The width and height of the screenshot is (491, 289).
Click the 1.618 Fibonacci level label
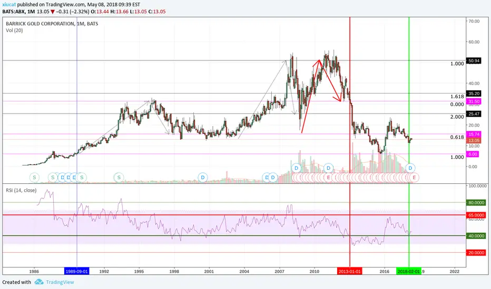coord(457,97)
